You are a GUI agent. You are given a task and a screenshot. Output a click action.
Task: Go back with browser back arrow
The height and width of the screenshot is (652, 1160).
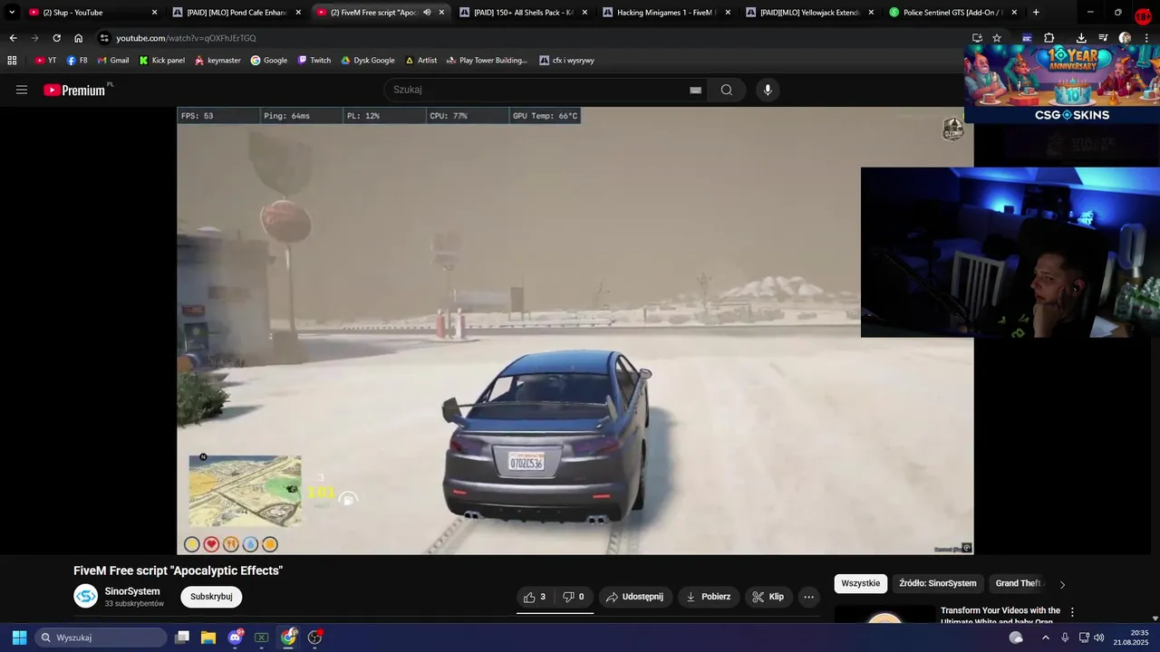(13, 38)
